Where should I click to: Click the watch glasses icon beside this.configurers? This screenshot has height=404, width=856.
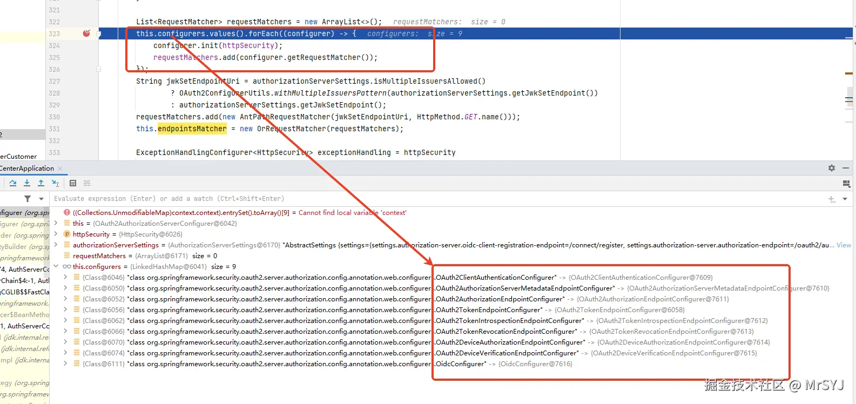pos(67,266)
